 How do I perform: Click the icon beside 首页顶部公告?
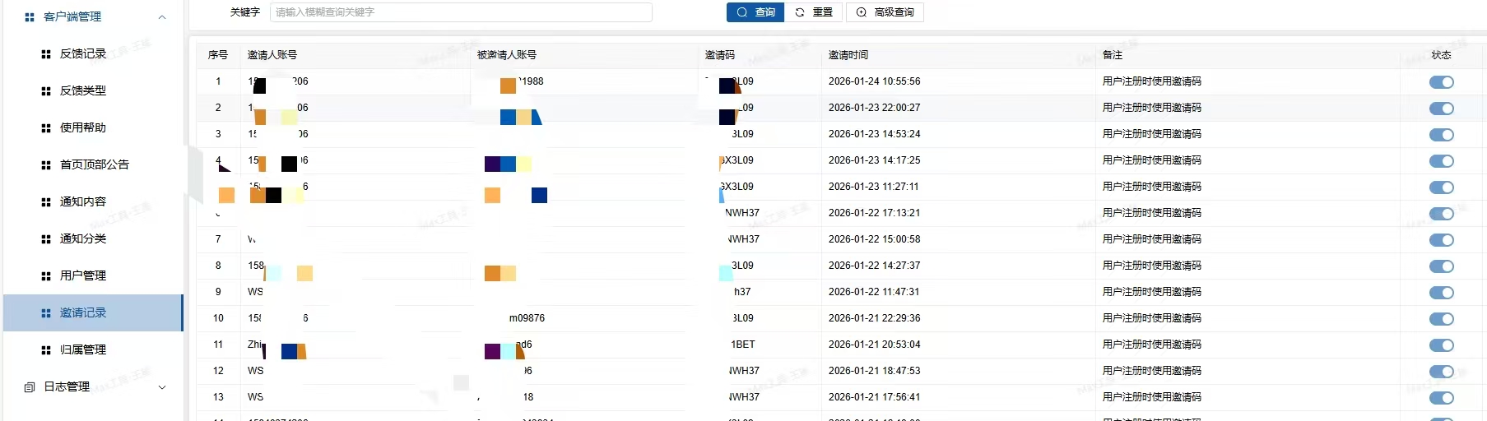tap(46, 165)
